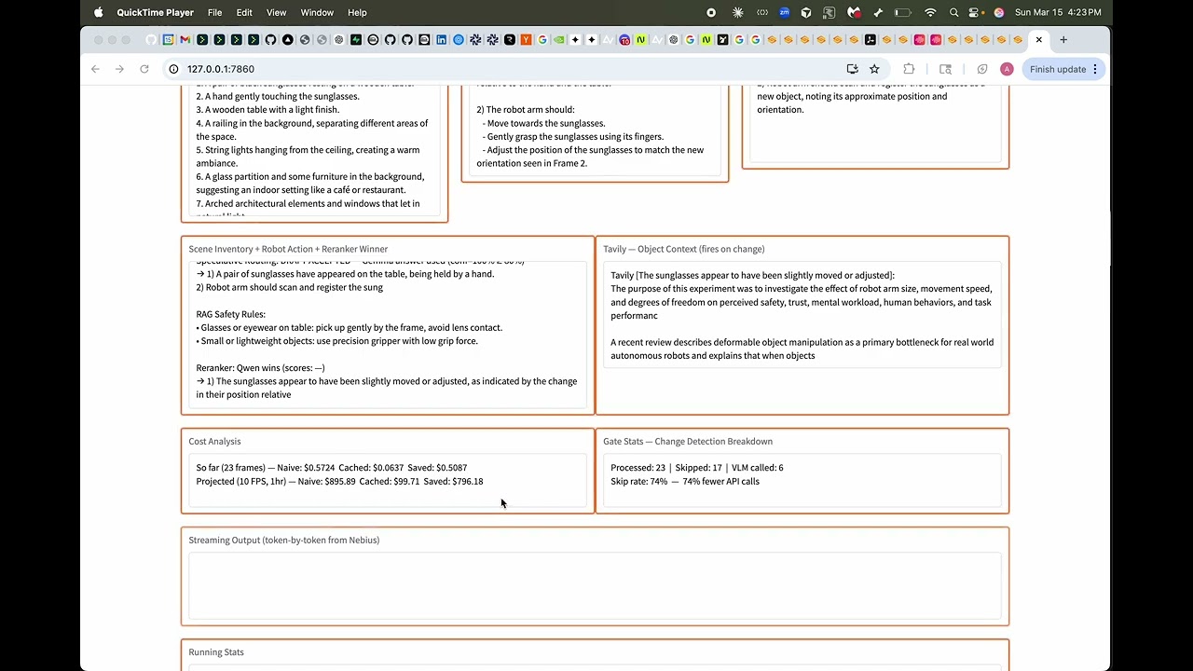Click 'Gently grasp the sunglasses using its fingers.'

573,137
